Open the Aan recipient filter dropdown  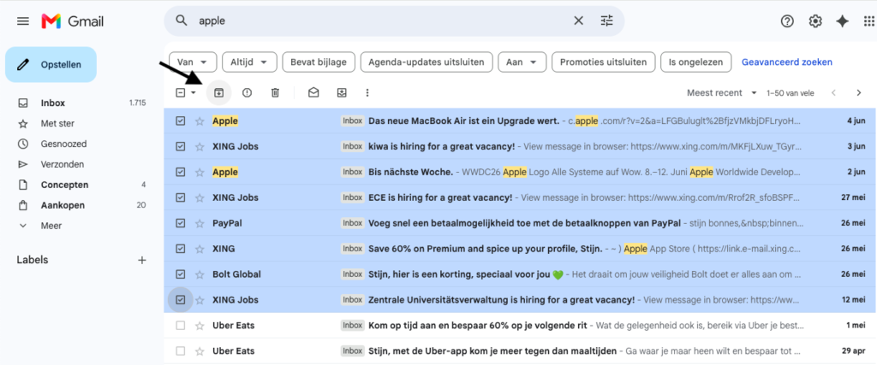click(522, 62)
